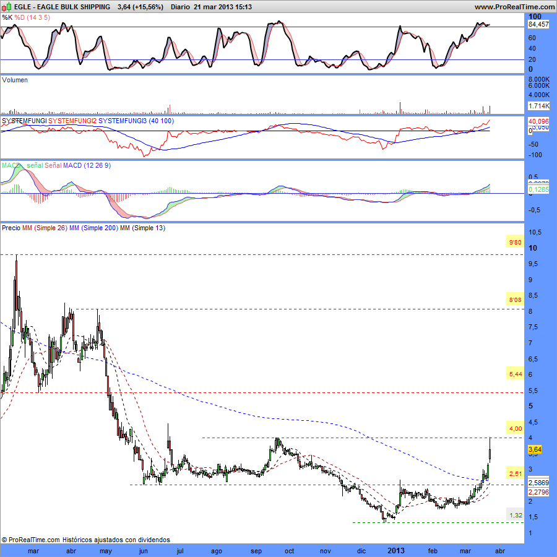Click the green 1,32 support level tag
The width and height of the screenshot is (557, 557).
click(x=515, y=515)
